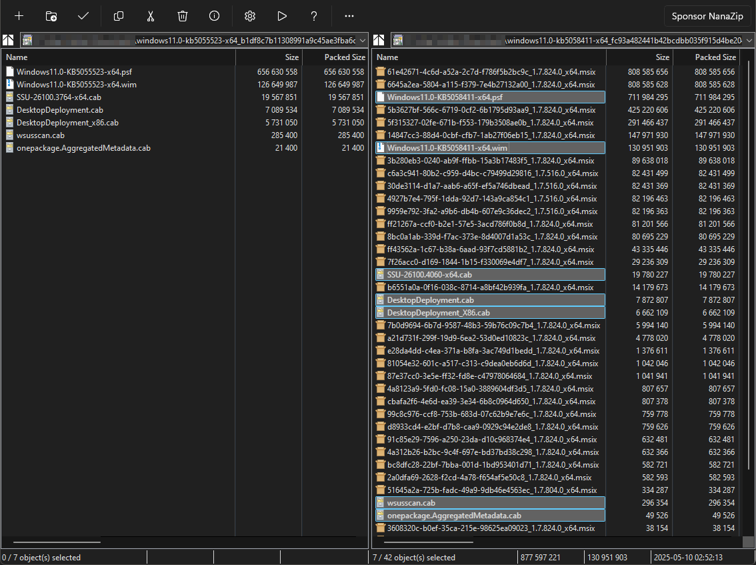Screen dimensions: 756x565
Task: Click the Copy toolbar icon
Action: pos(118,16)
